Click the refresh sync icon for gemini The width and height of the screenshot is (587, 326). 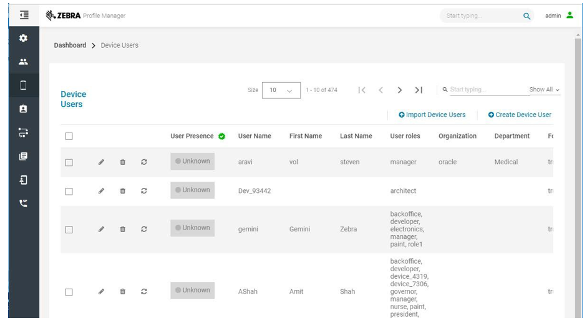click(x=144, y=230)
